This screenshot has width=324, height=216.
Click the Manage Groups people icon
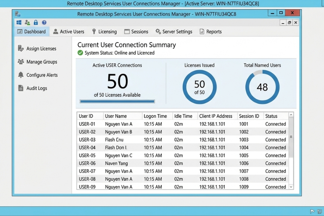(21, 62)
